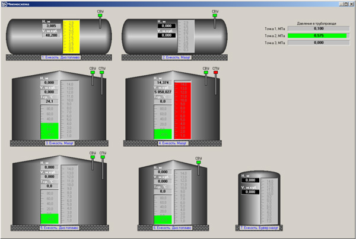Select the '7. Емкость. Буфер мазут' label

pyautogui.click(x=260, y=227)
